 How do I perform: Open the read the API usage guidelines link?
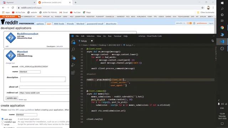[21, 110]
